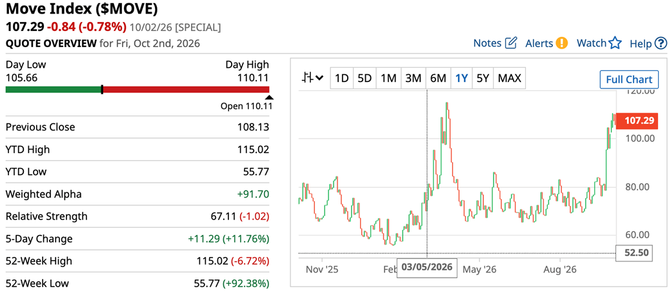Screen dimensions: 671x295
Task: Click the Move Index ($MOVE) title
Action: point(82,8)
